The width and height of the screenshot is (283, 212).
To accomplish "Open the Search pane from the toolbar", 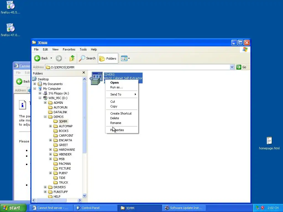I will [87, 58].
